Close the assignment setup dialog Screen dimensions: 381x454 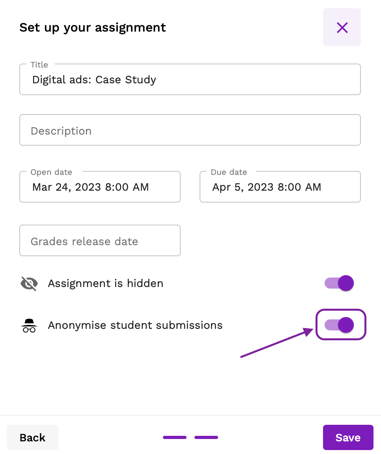(342, 27)
